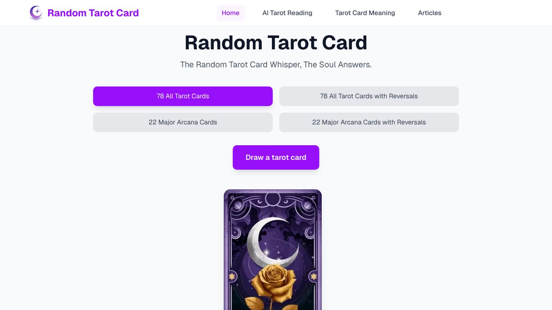Click the right gold star ornament on card
Screen dimensions: 552x310
(x=314, y=276)
